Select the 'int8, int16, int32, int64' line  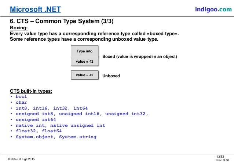coord(52,108)
